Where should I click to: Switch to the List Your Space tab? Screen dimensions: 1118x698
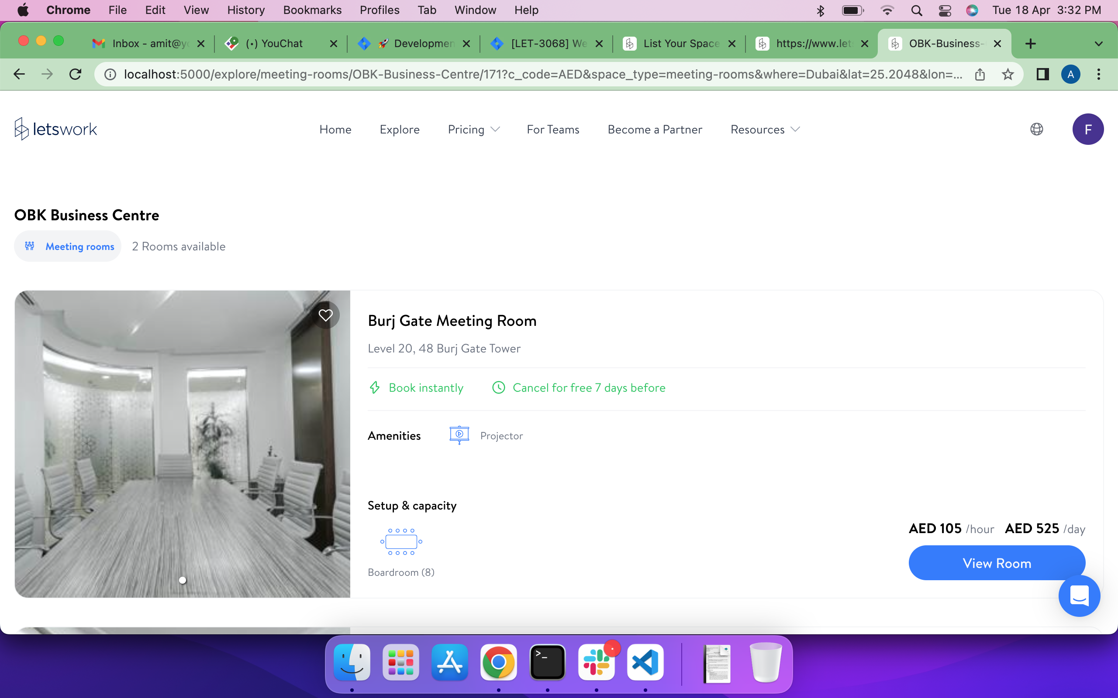point(678,43)
